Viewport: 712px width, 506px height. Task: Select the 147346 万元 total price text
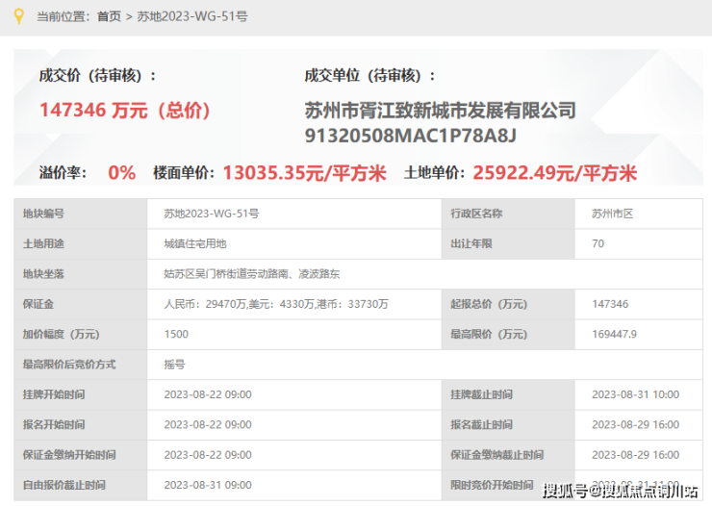point(124,110)
